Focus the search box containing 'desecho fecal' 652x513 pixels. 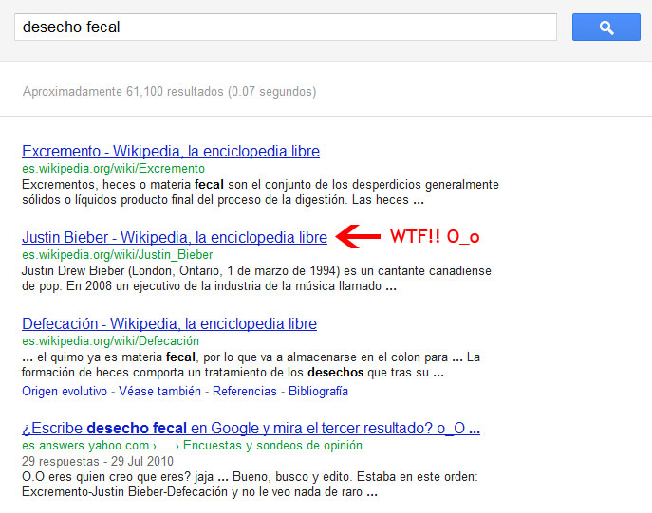(286, 27)
